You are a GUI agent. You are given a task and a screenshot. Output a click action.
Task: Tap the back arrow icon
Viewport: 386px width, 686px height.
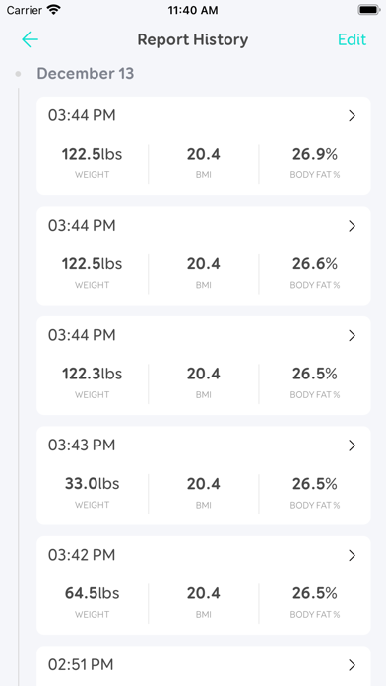(x=31, y=39)
